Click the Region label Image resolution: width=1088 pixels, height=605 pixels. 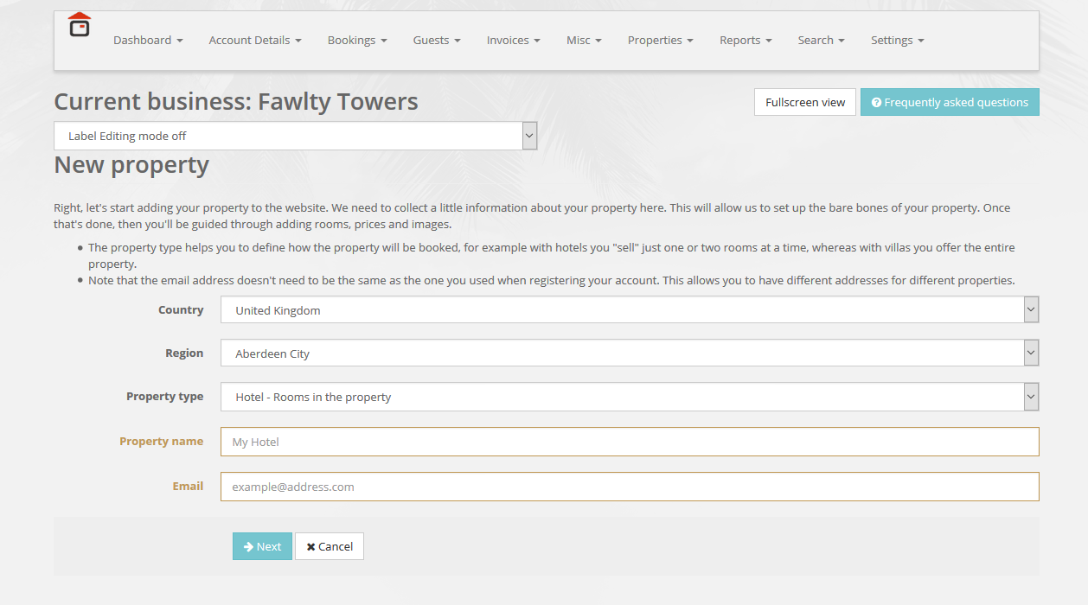point(184,353)
